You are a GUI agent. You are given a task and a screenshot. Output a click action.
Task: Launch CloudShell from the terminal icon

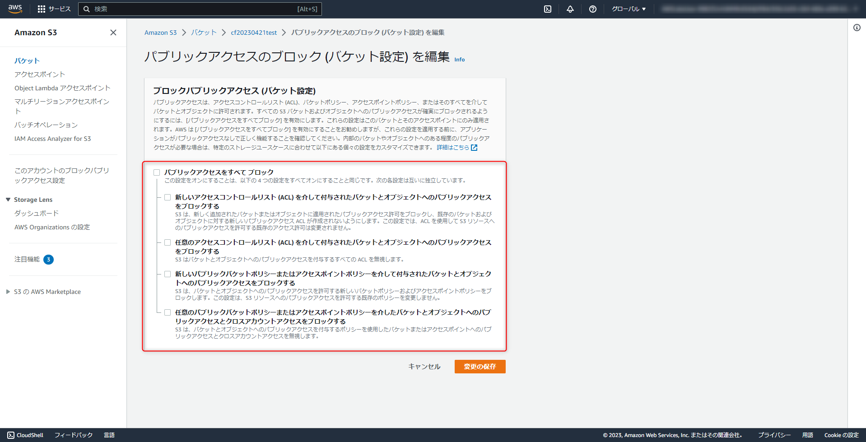(x=547, y=9)
